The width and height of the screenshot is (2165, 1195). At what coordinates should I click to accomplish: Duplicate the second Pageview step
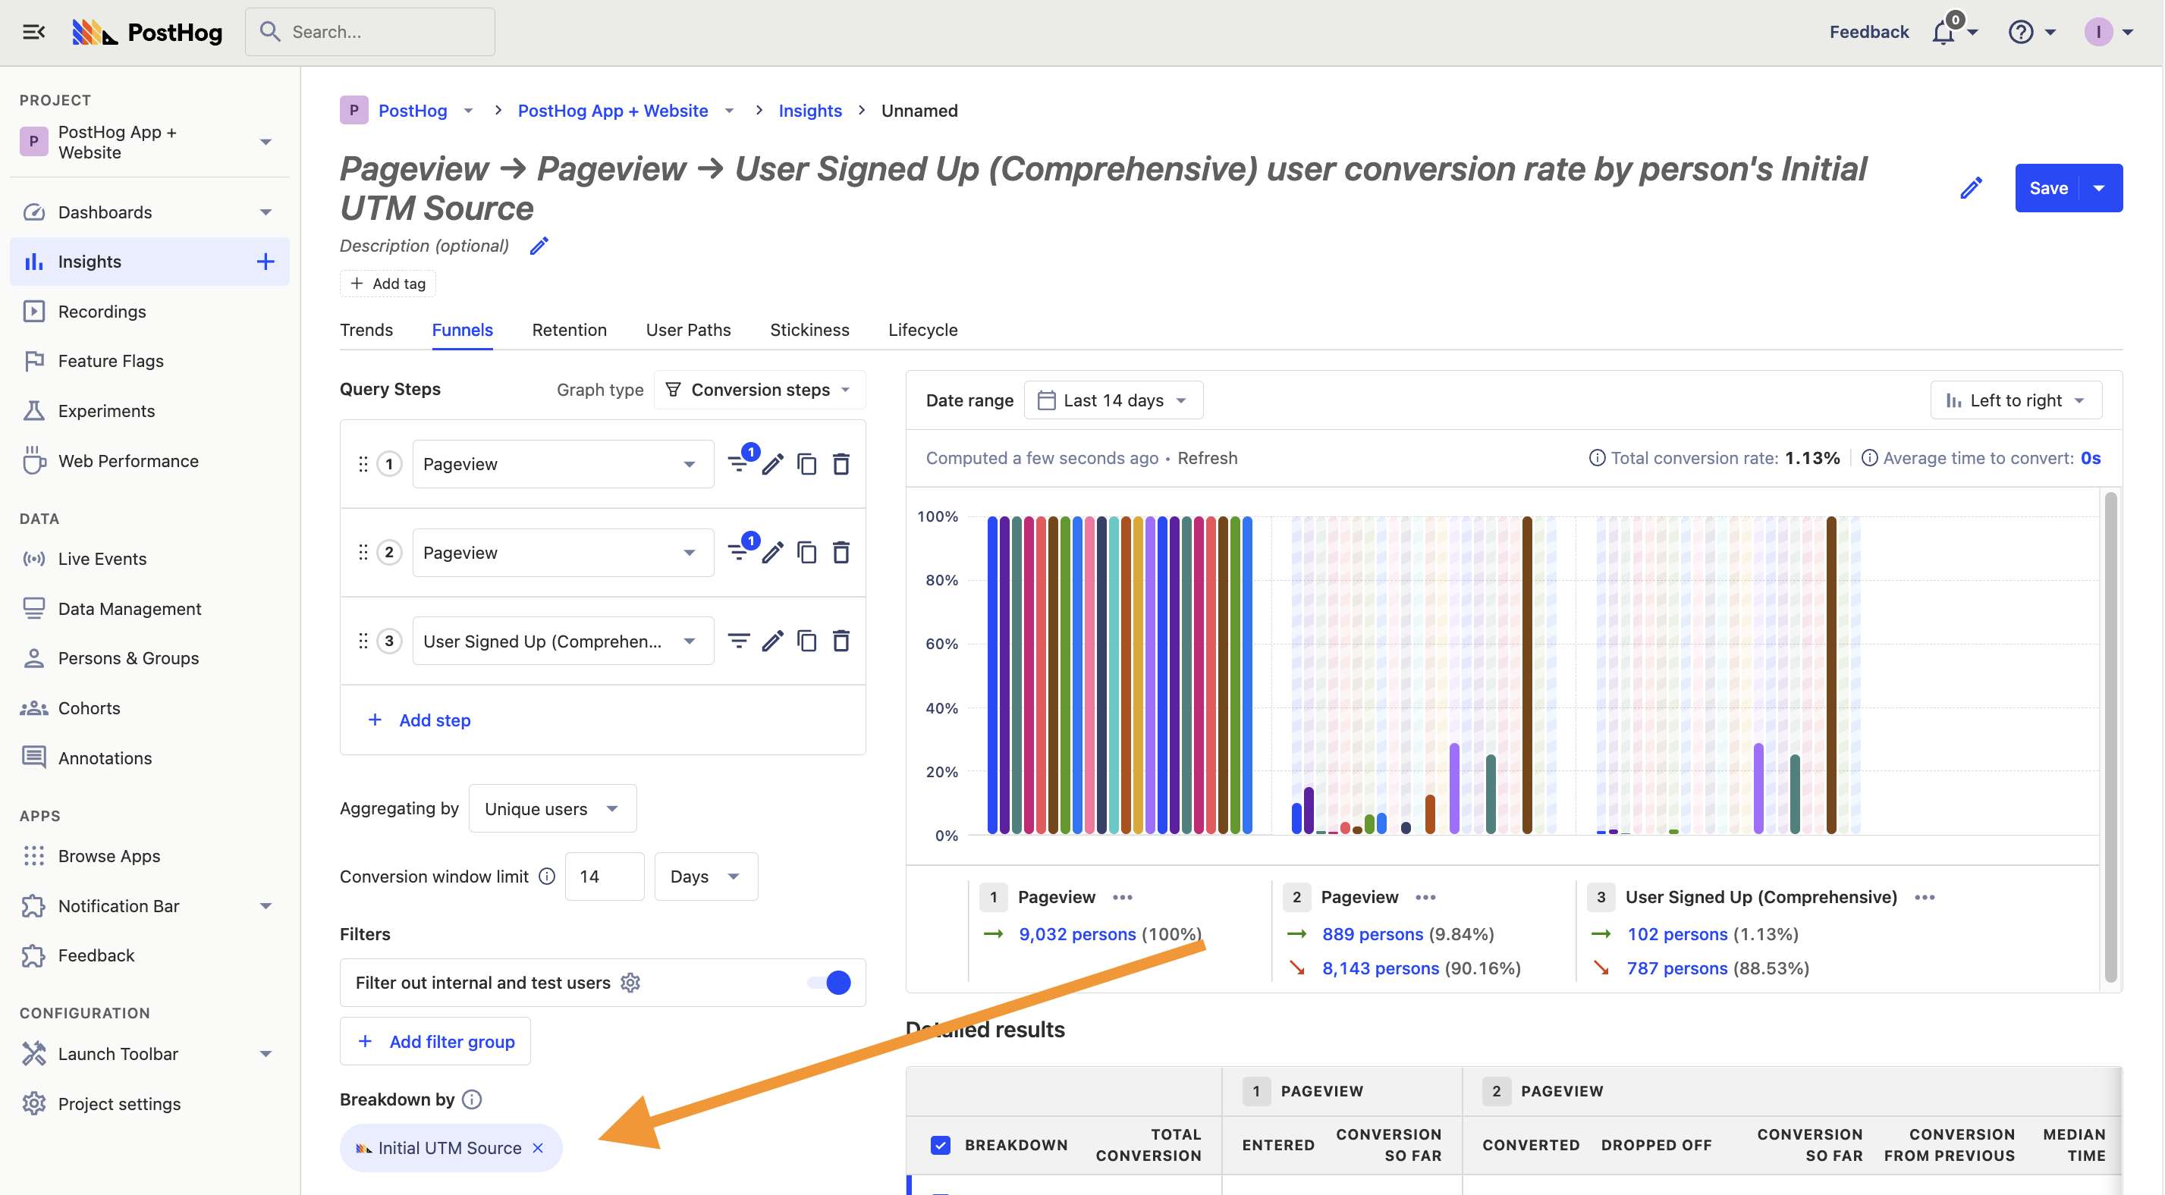click(x=807, y=553)
